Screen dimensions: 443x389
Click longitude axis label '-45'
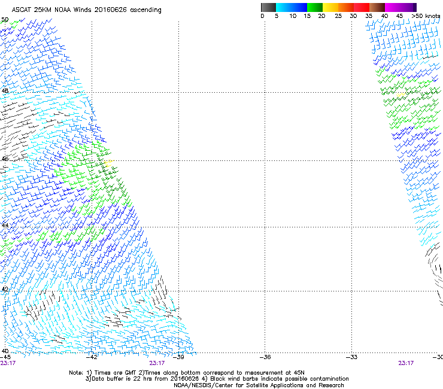[5, 357]
